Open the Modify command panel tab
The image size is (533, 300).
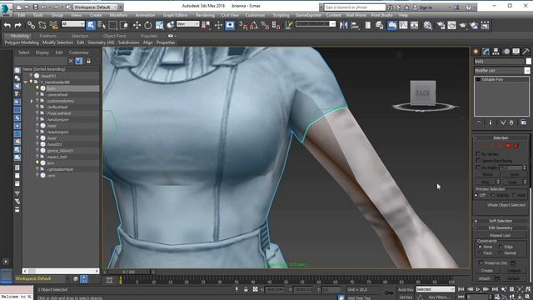(x=486, y=52)
